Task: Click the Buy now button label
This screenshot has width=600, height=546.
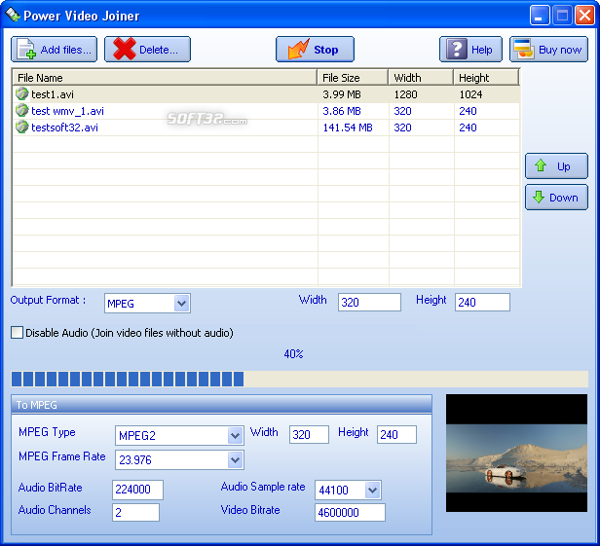Action: [560, 50]
